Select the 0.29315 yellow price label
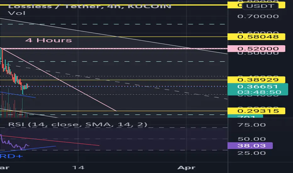This screenshot has width=293, height=173. tap(257, 111)
